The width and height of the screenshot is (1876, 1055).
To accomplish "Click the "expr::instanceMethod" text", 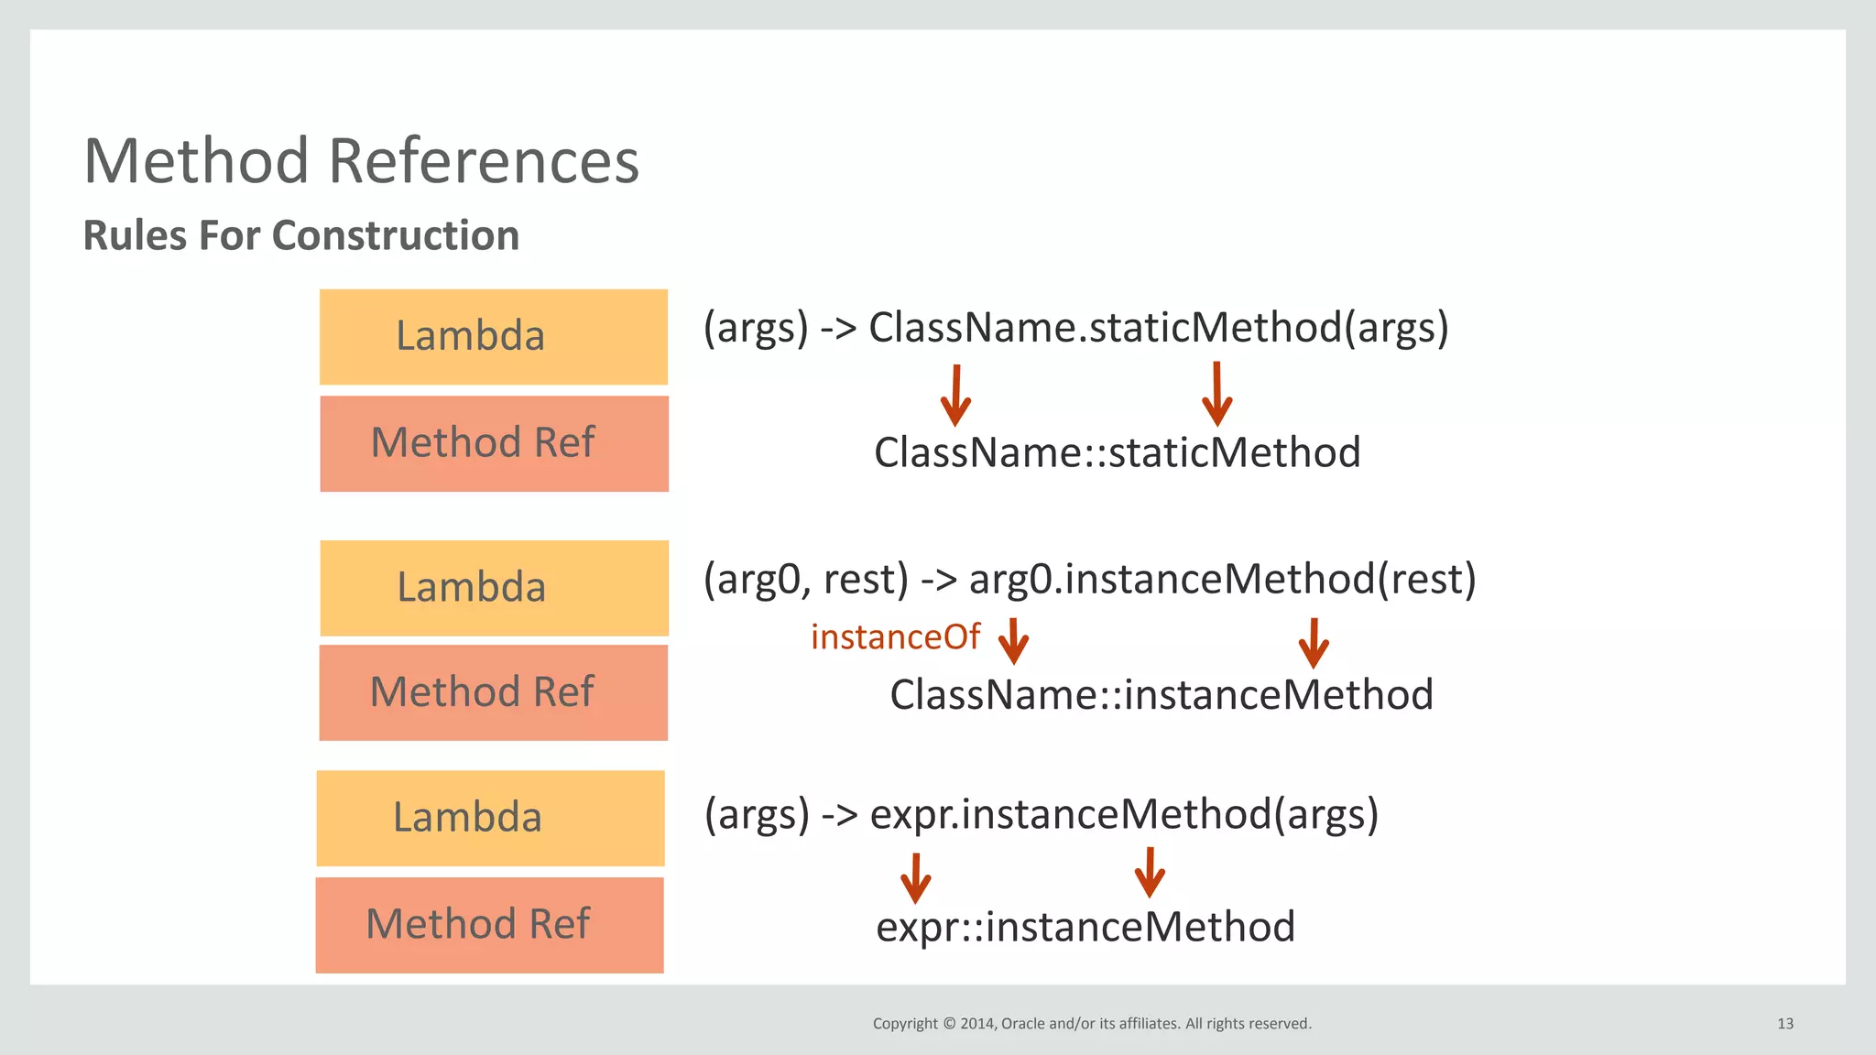I will click(1085, 927).
